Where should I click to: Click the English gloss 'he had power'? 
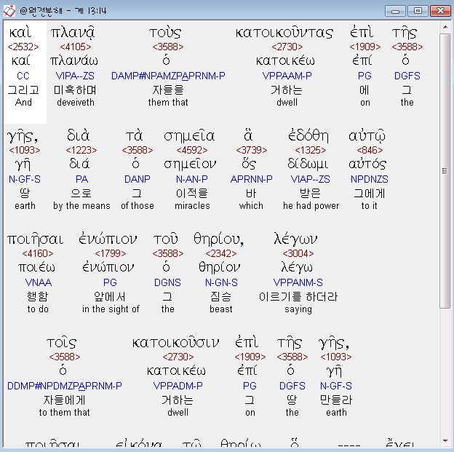[311, 206]
